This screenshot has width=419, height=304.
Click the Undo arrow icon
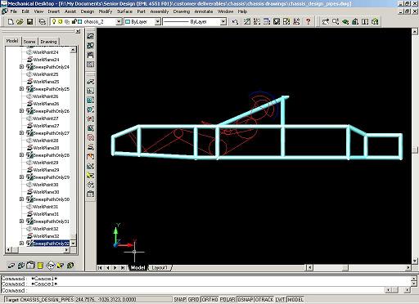pos(235,22)
